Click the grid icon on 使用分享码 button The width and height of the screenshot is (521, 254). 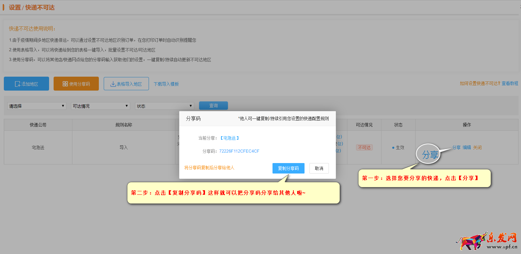[65, 84]
